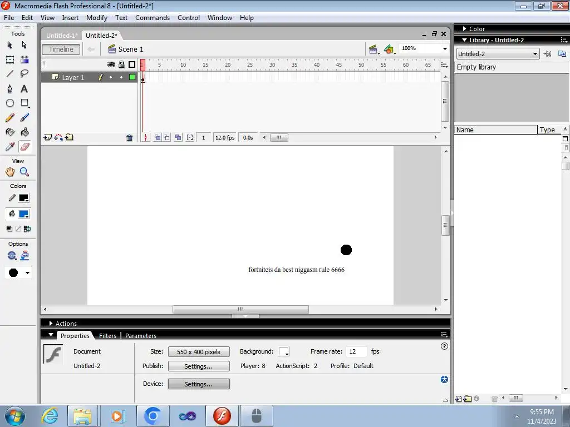Select the Pencil tool

click(10, 117)
